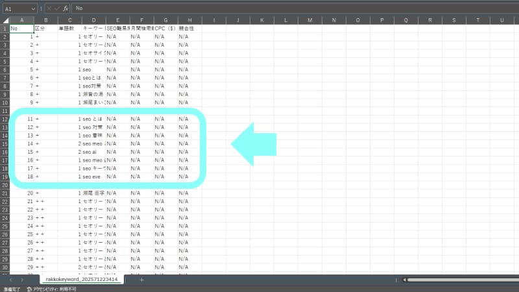
Task: Select the 区分 header cell
Action: pos(45,29)
